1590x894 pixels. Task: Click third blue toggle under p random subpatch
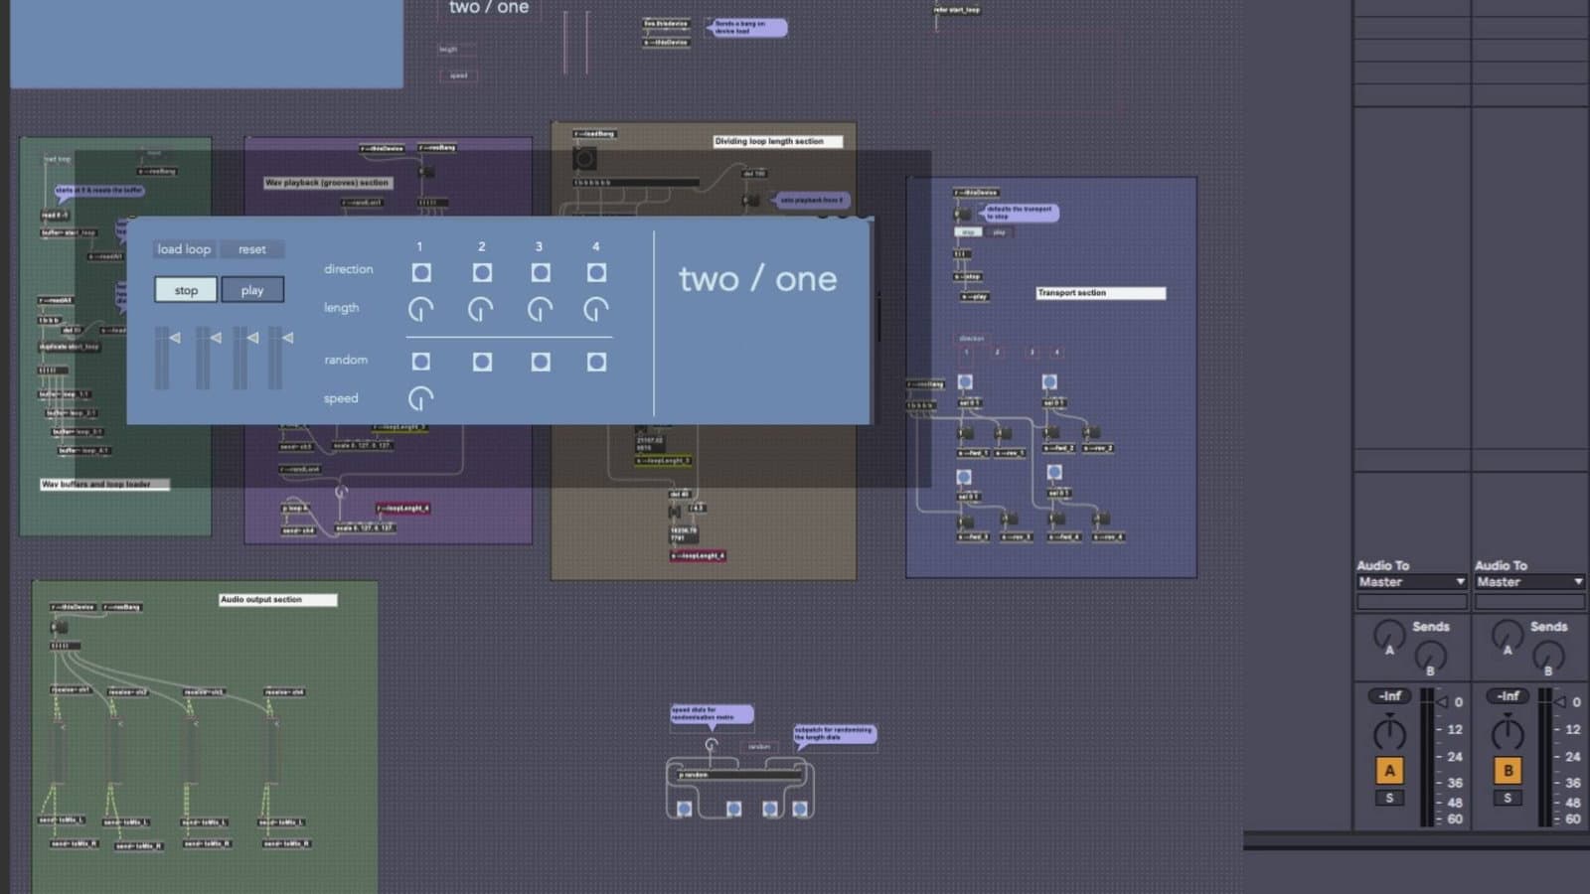point(770,810)
